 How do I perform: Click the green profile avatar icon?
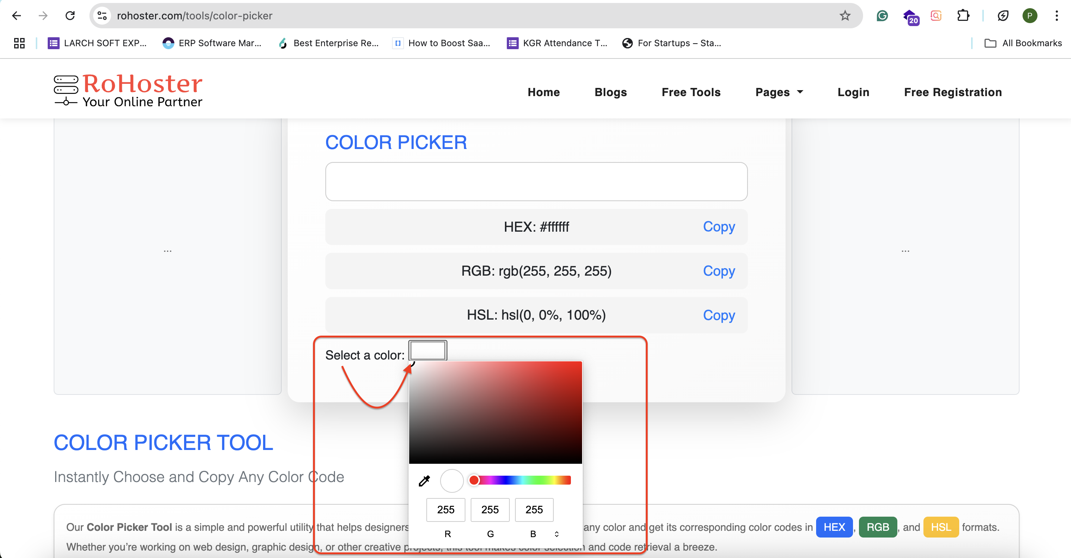1029,16
